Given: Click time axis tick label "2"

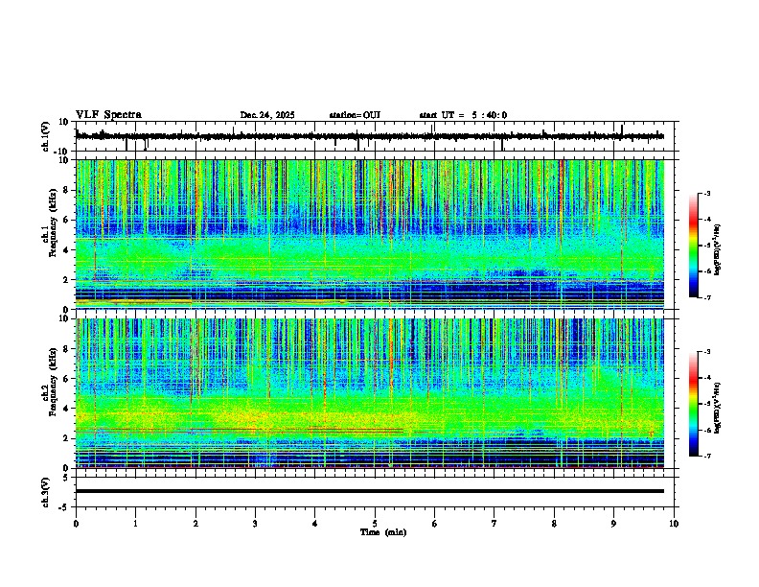Looking at the screenshot, I should coord(195,524).
